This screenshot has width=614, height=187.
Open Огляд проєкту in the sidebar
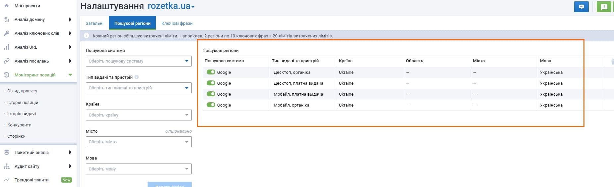click(x=22, y=91)
